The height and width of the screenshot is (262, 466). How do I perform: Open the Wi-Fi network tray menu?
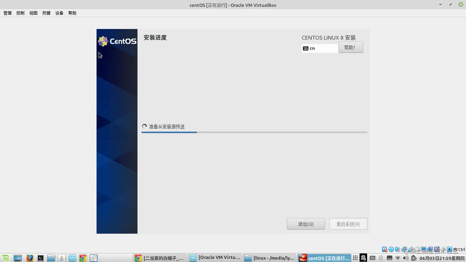(x=398, y=258)
